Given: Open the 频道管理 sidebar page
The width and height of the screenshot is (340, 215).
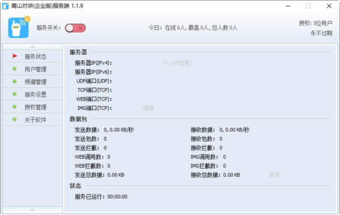Looking at the screenshot, I should coord(32,82).
